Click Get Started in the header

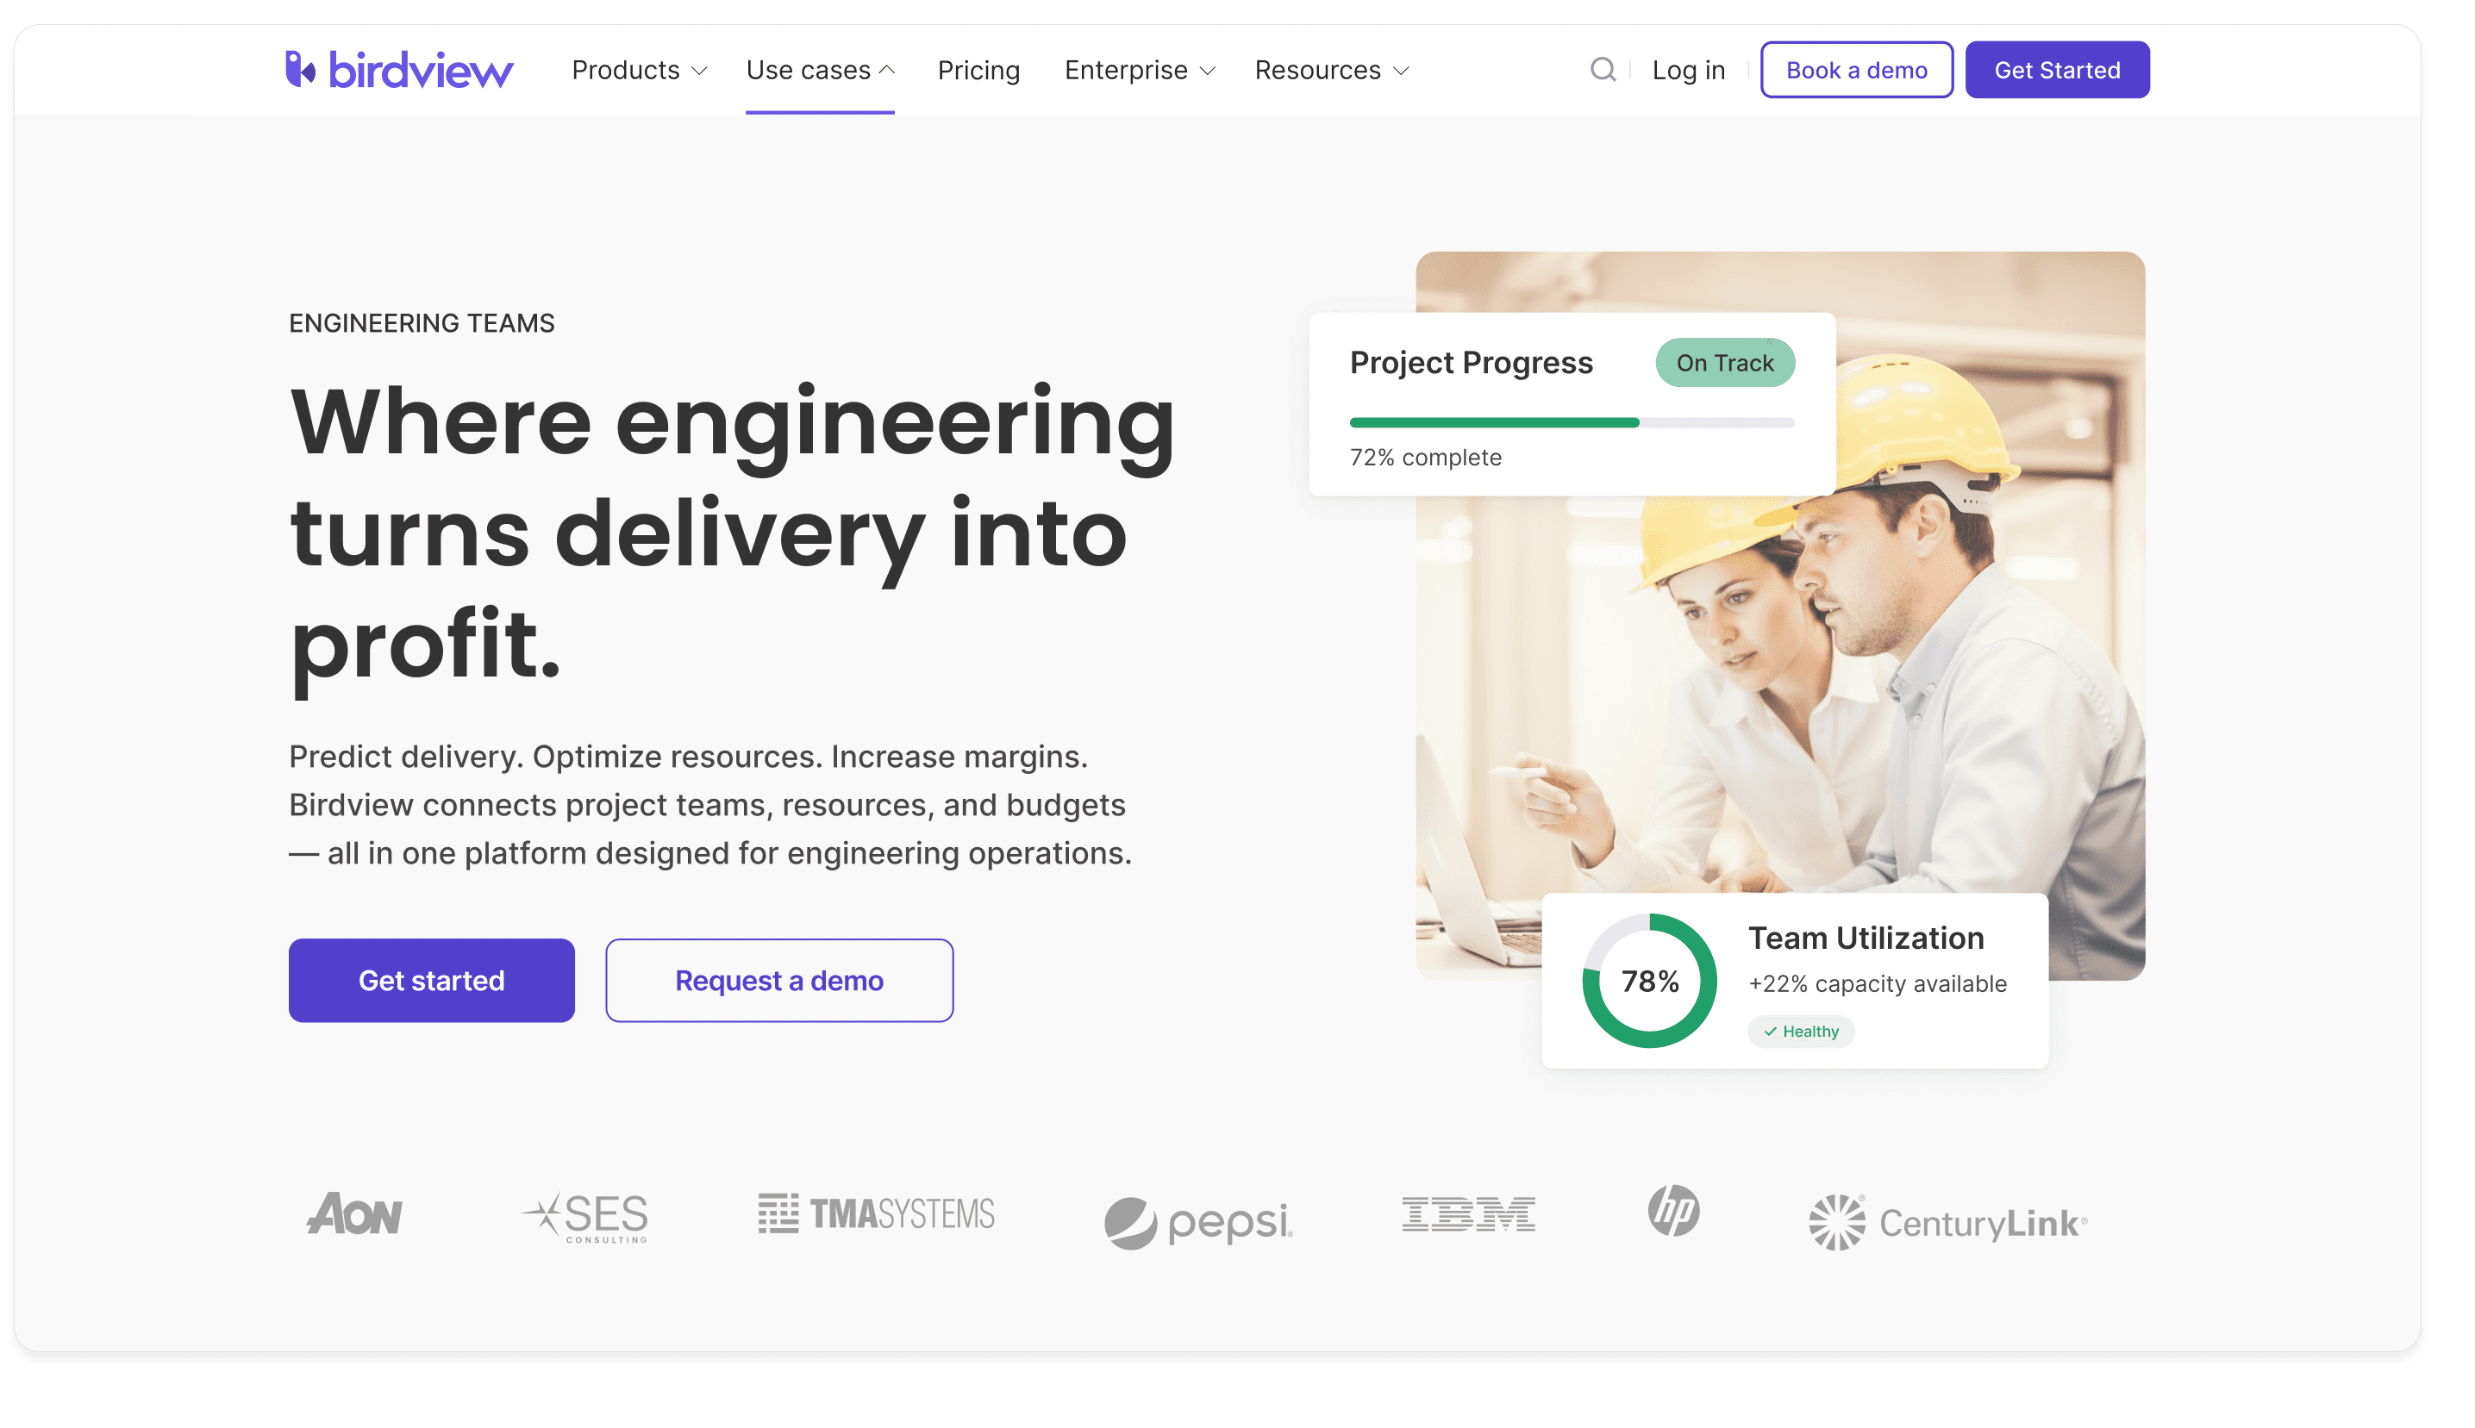[x=2056, y=70]
